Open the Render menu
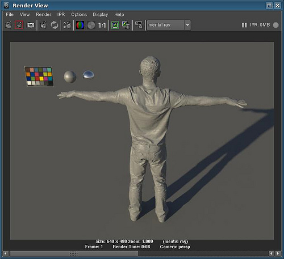 (44, 15)
